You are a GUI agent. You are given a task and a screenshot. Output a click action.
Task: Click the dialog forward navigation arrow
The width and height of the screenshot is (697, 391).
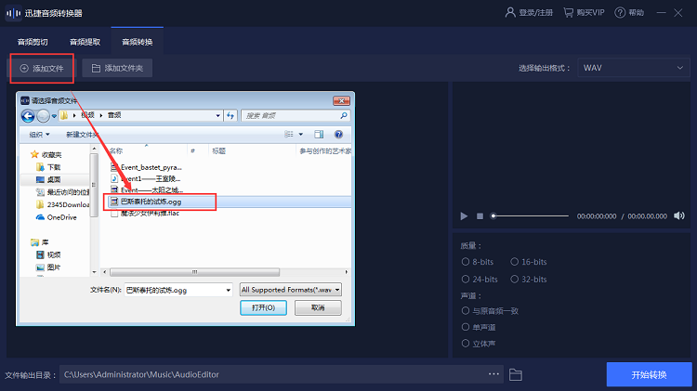coord(43,116)
